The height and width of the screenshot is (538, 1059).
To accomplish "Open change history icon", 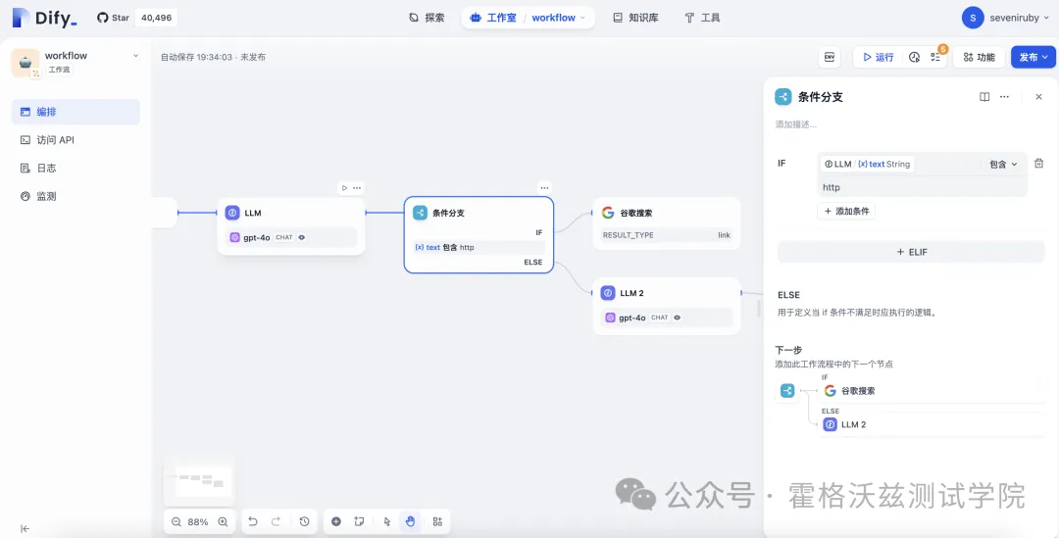I will coord(305,521).
